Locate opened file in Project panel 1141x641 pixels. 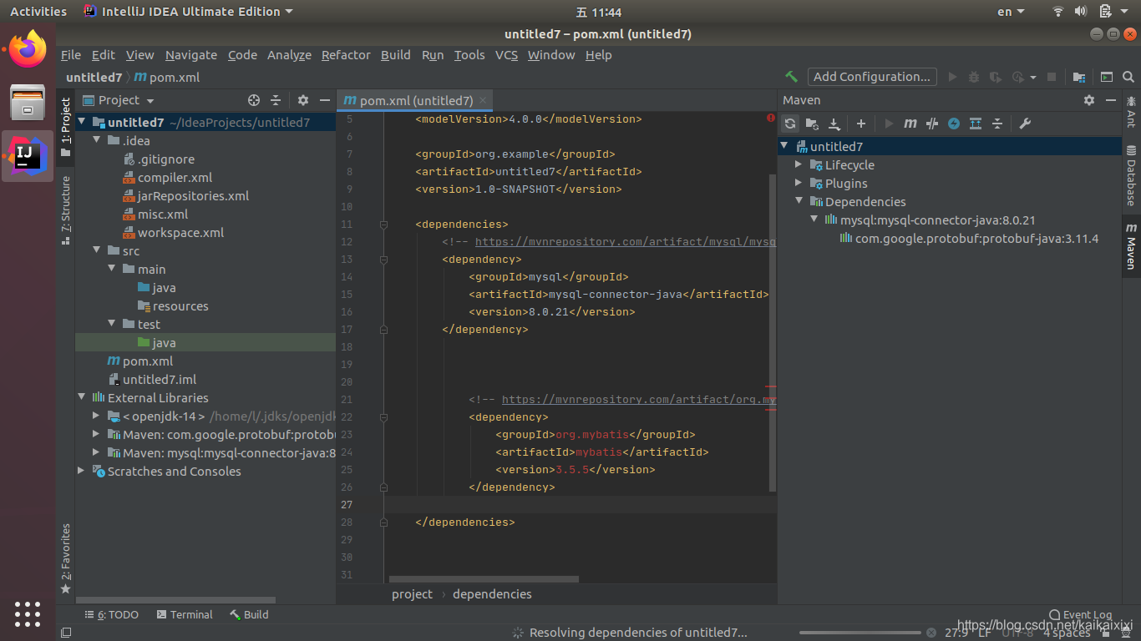(x=254, y=100)
